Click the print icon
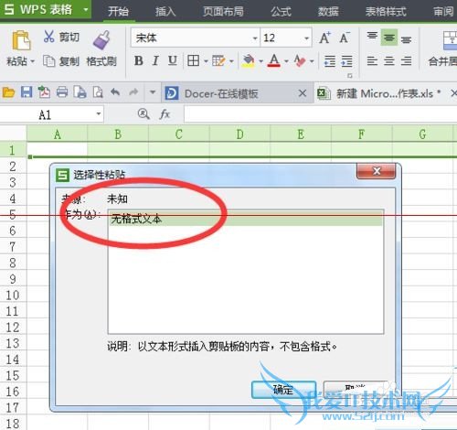This screenshot has width=457, height=430. 62,92
